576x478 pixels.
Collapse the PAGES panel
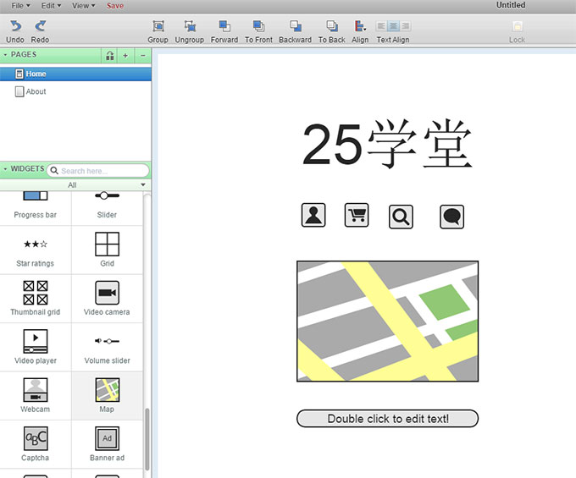coord(6,55)
